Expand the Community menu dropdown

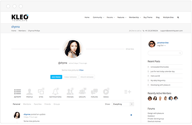99,18
